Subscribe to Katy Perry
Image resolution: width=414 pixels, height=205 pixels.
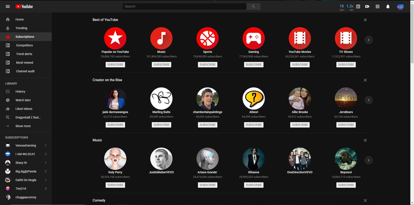(x=115, y=185)
